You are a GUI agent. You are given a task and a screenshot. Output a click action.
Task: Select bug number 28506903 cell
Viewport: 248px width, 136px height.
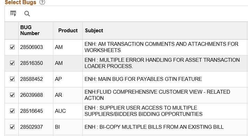tap(32, 47)
